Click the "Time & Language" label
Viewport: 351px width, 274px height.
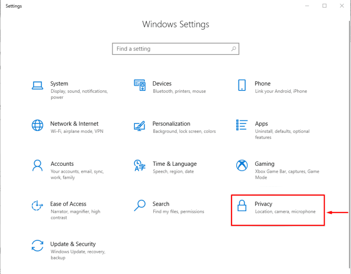[x=175, y=164]
